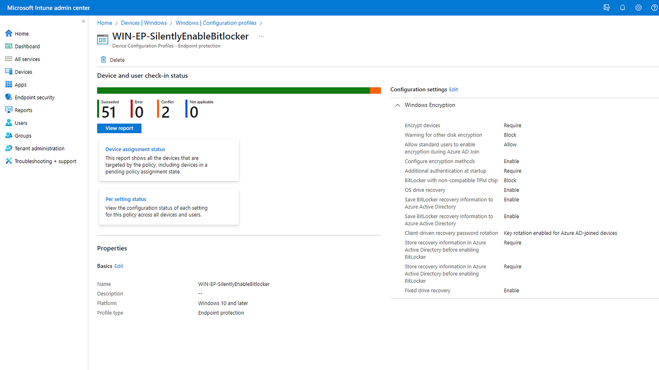
Task: Click the Home icon in sidebar
Action: pos(9,33)
